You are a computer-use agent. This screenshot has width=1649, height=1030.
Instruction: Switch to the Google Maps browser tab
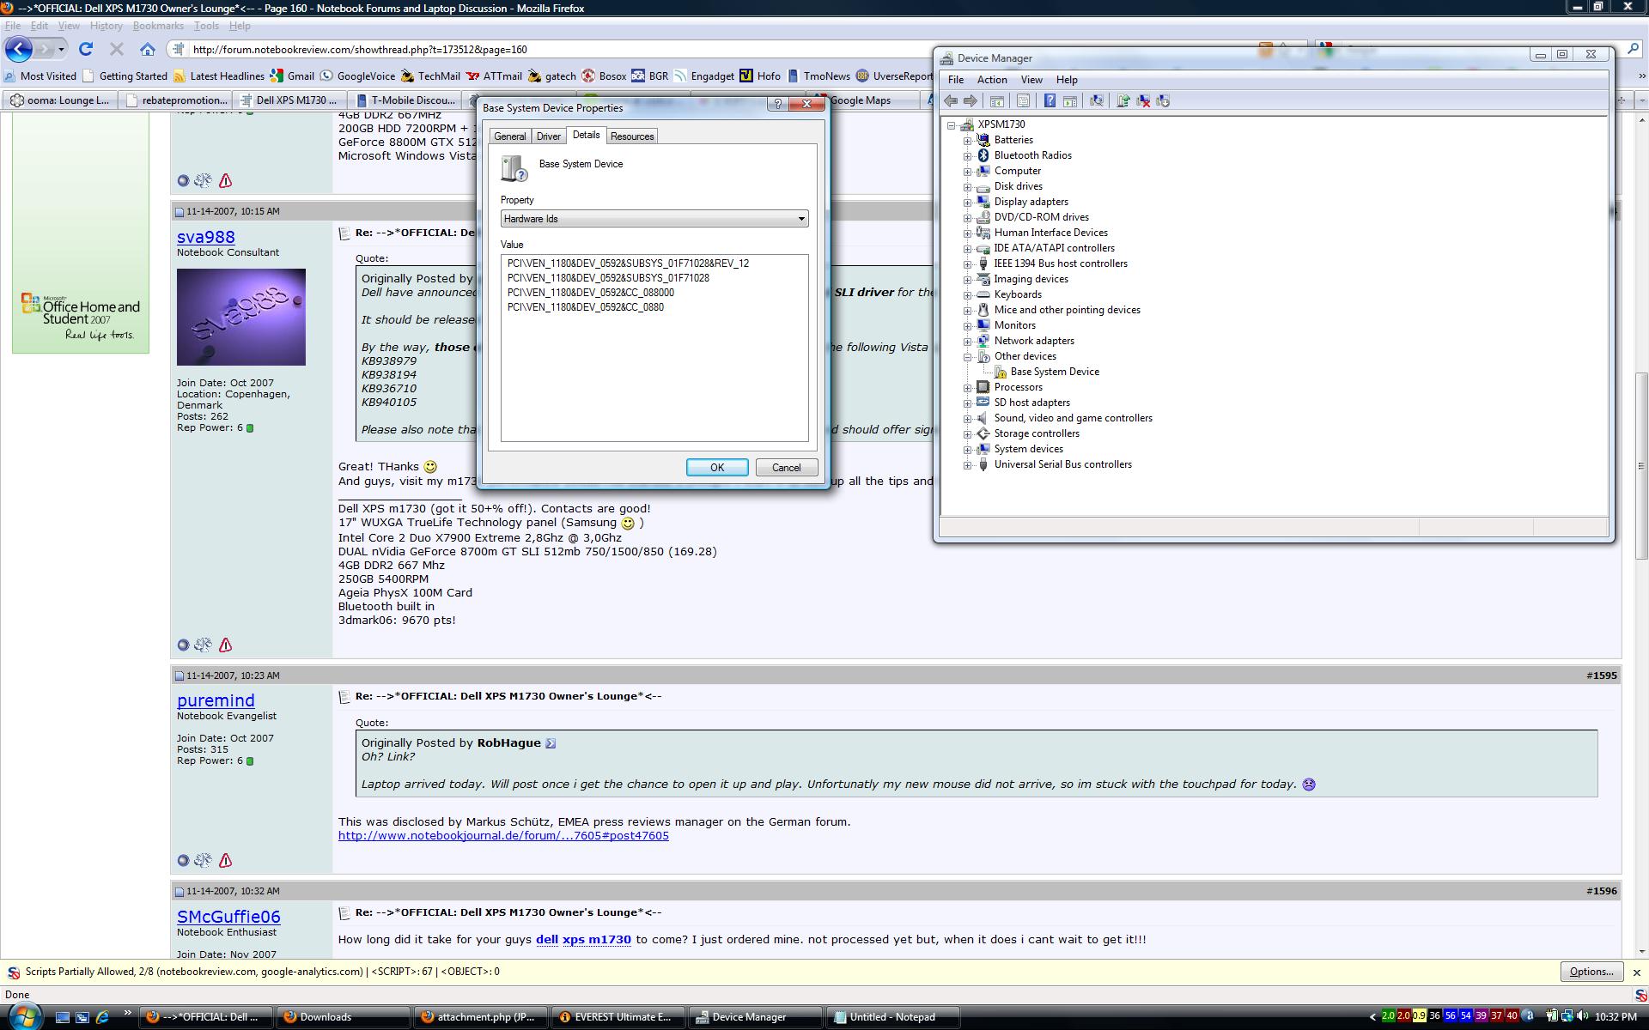tap(860, 100)
